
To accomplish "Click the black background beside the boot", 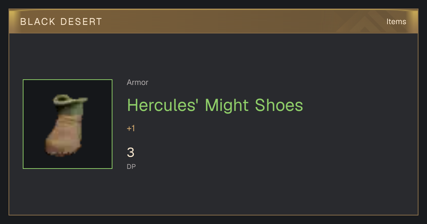I will click(98, 142).
